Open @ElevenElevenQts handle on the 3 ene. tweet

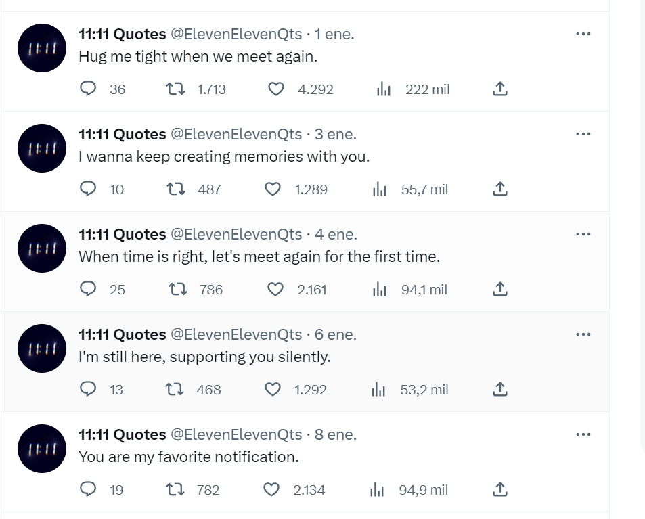236,134
